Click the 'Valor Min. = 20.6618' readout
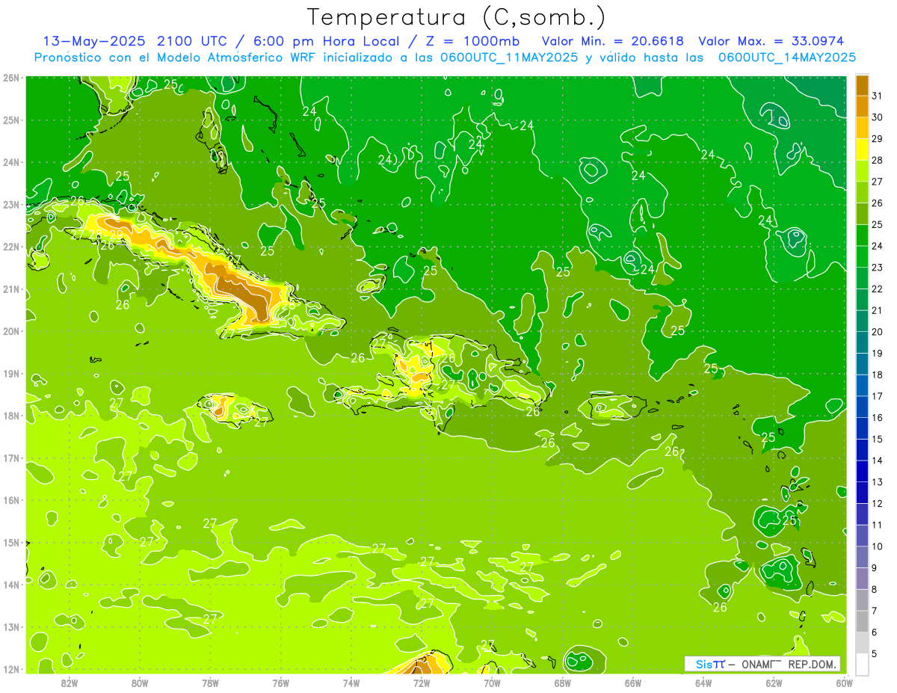The image size is (897, 693). [613, 40]
